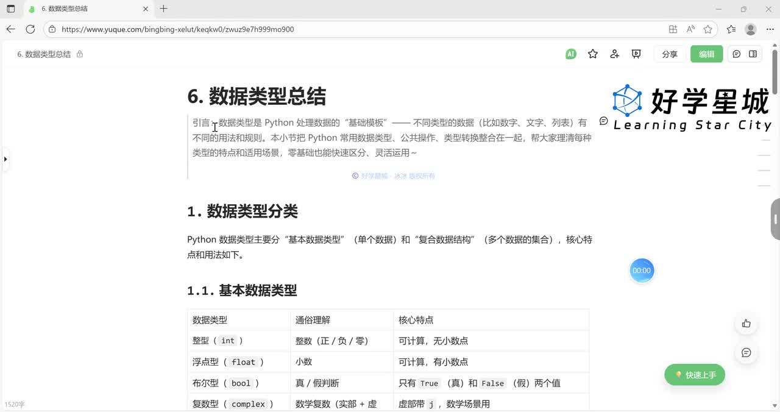Open browser profile avatar
The width and height of the screenshot is (780, 412).
pos(751,29)
